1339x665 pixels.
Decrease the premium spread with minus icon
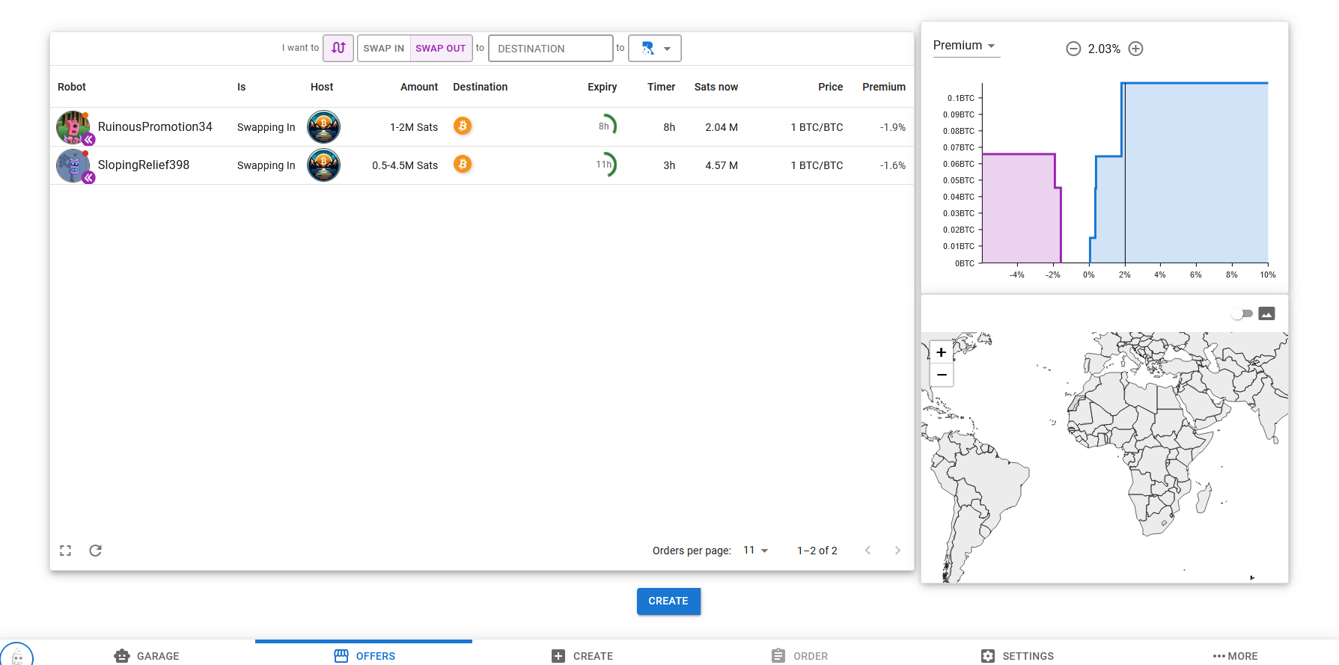pyautogui.click(x=1073, y=49)
